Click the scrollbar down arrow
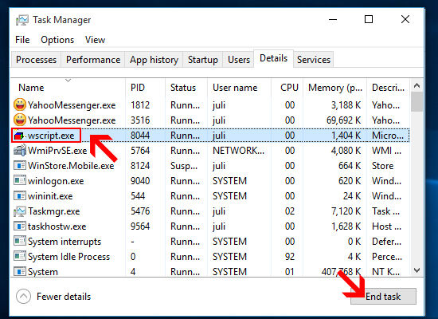Viewport: 438px width, 319px height. tap(416, 270)
